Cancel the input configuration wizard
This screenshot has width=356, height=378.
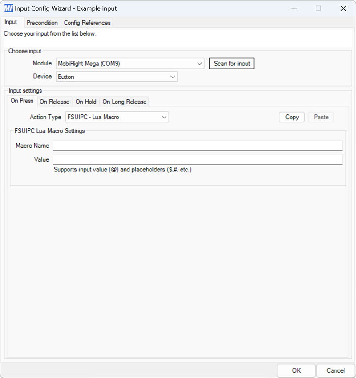[336, 370]
